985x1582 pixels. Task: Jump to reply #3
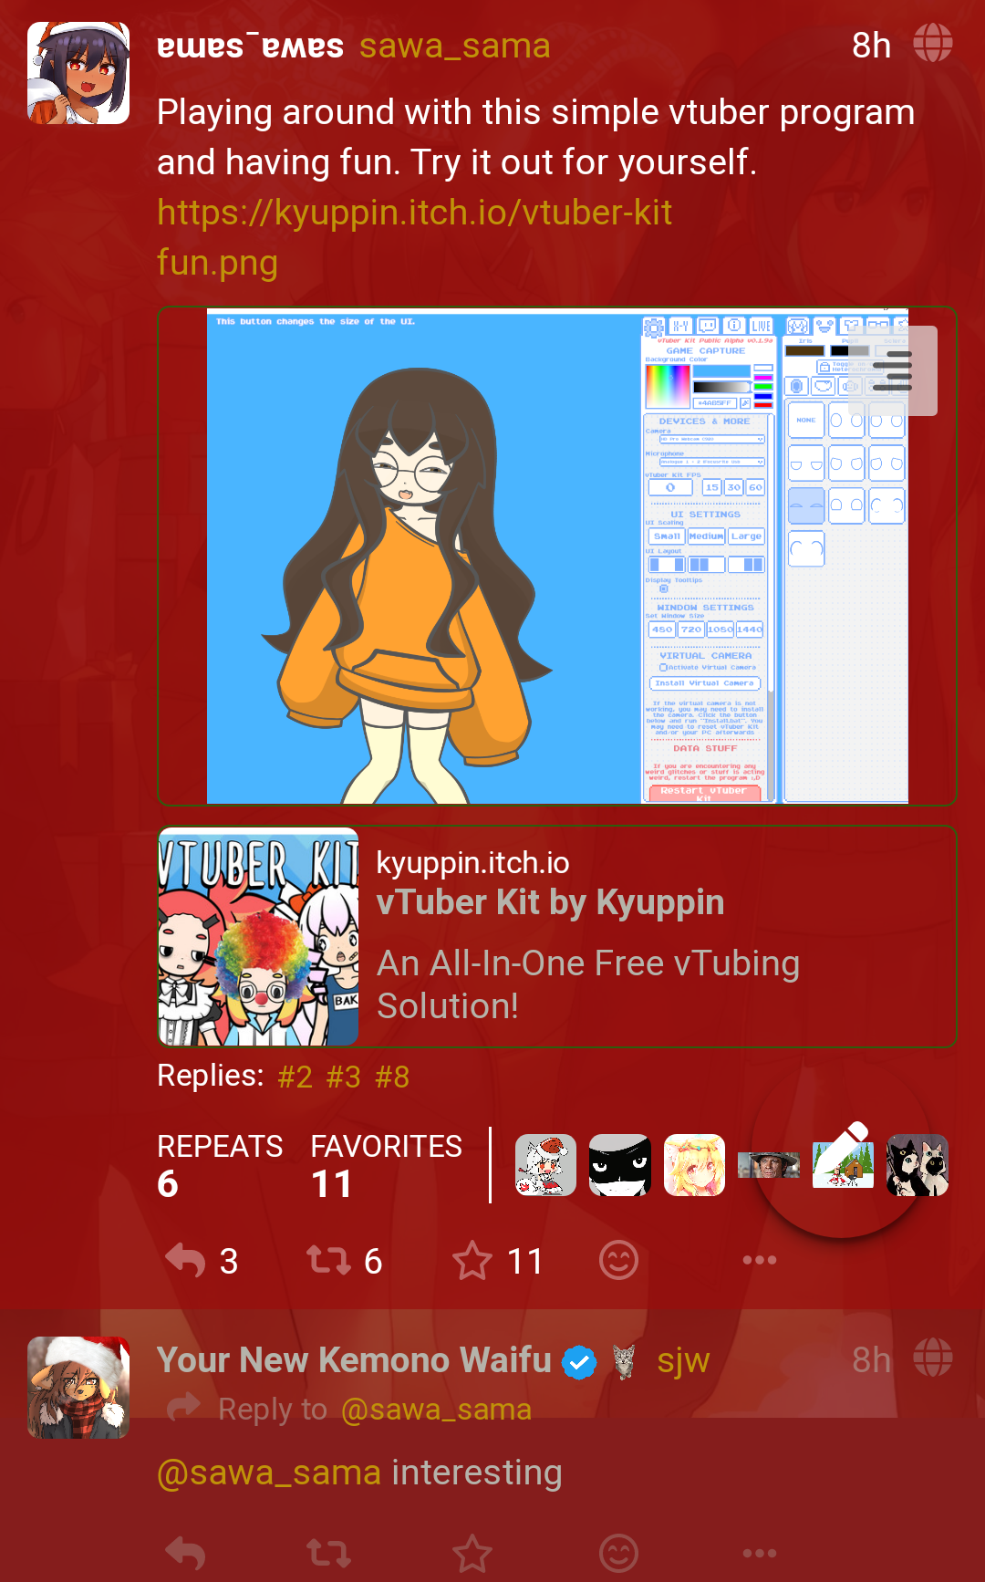pyautogui.click(x=344, y=1077)
